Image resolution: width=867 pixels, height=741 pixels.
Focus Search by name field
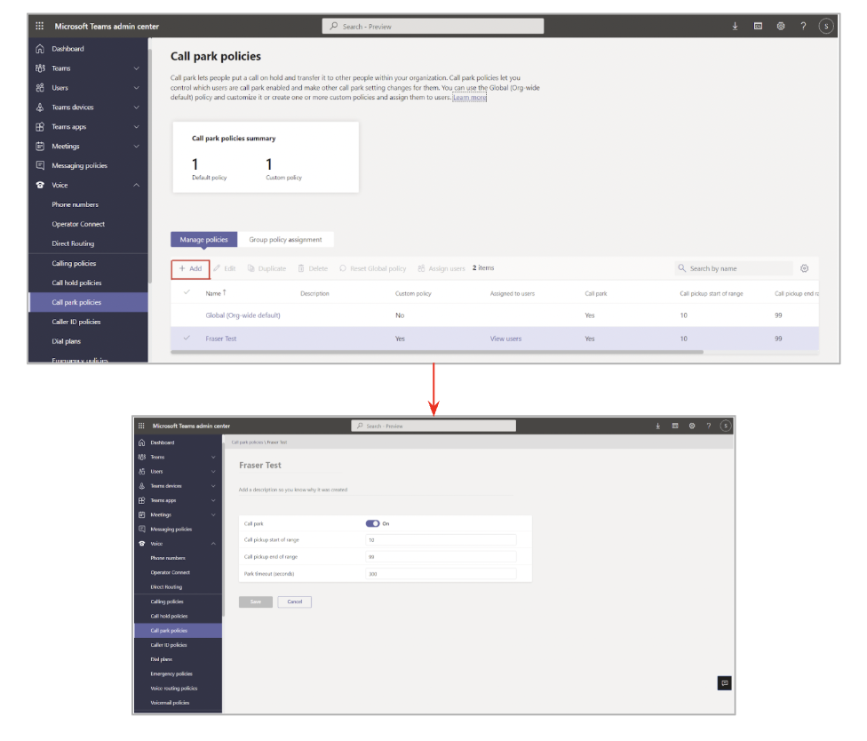click(735, 268)
